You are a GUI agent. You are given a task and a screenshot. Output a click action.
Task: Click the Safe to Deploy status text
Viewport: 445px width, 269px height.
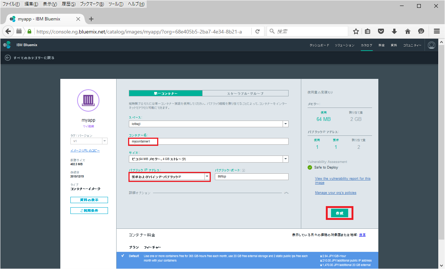coord(326,167)
